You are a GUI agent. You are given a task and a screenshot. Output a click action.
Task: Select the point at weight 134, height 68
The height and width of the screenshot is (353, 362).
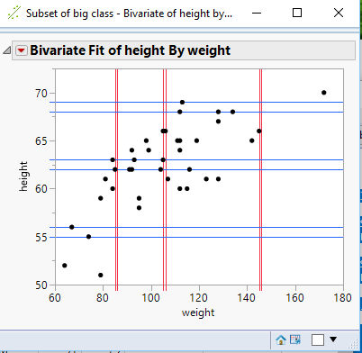(x=232, y=112)
